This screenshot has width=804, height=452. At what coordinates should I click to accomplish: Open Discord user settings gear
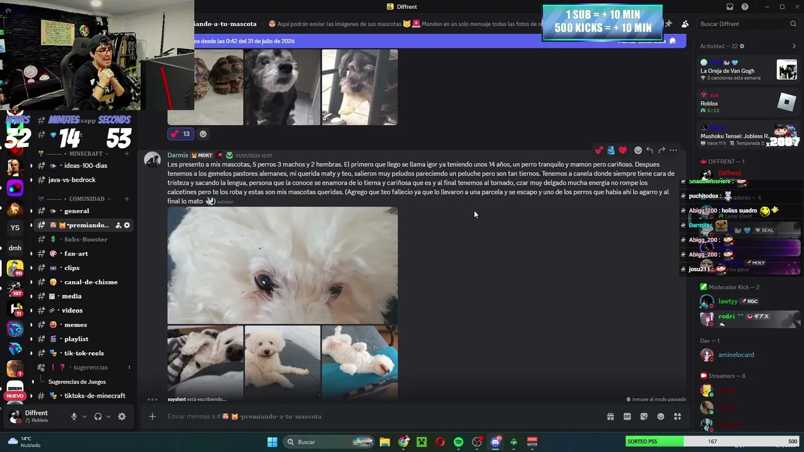(122, 416)
